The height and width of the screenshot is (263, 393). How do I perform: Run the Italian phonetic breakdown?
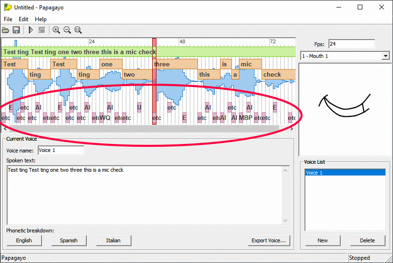coord(113,240)
